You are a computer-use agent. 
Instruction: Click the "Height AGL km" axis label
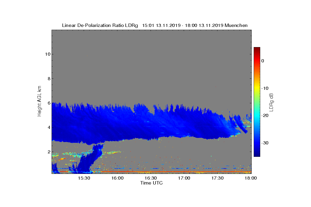click(39, 101)
